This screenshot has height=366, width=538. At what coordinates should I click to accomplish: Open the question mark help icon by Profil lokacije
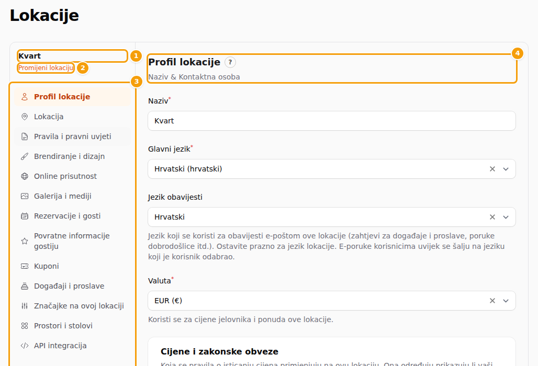pos(230,62)
